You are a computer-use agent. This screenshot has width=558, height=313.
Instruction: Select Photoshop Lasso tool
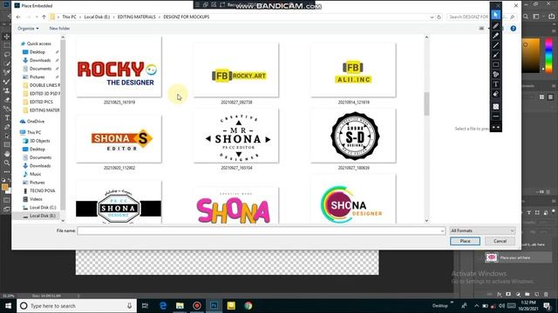(6, 54)
